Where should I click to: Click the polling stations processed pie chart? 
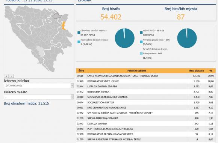pyautogui.click(x=124, y=38)
